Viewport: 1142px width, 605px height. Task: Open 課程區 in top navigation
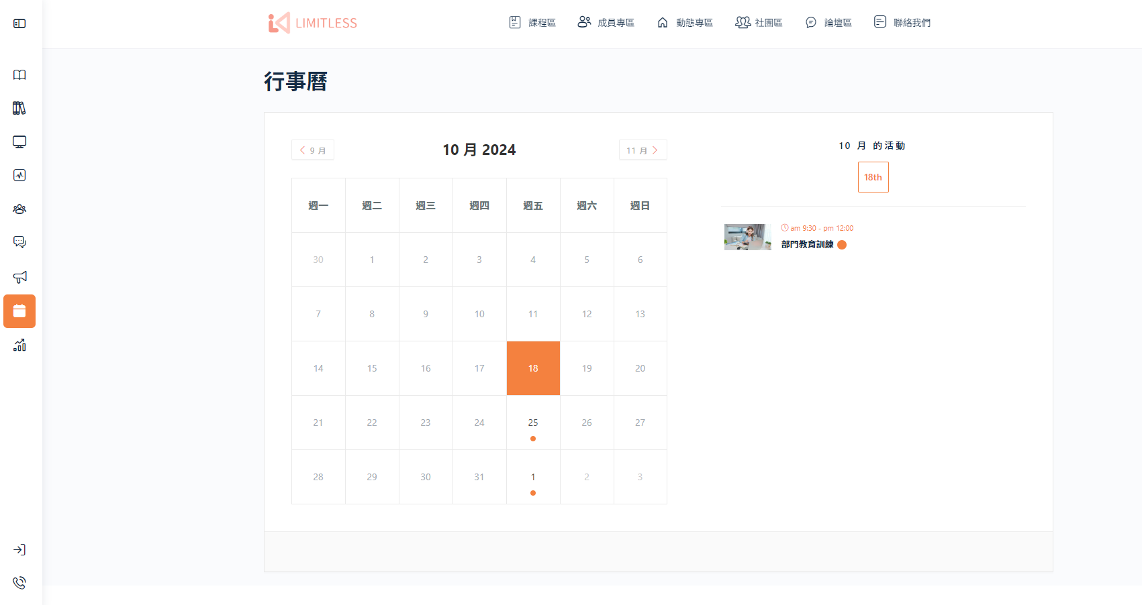(x=532, y=23)
